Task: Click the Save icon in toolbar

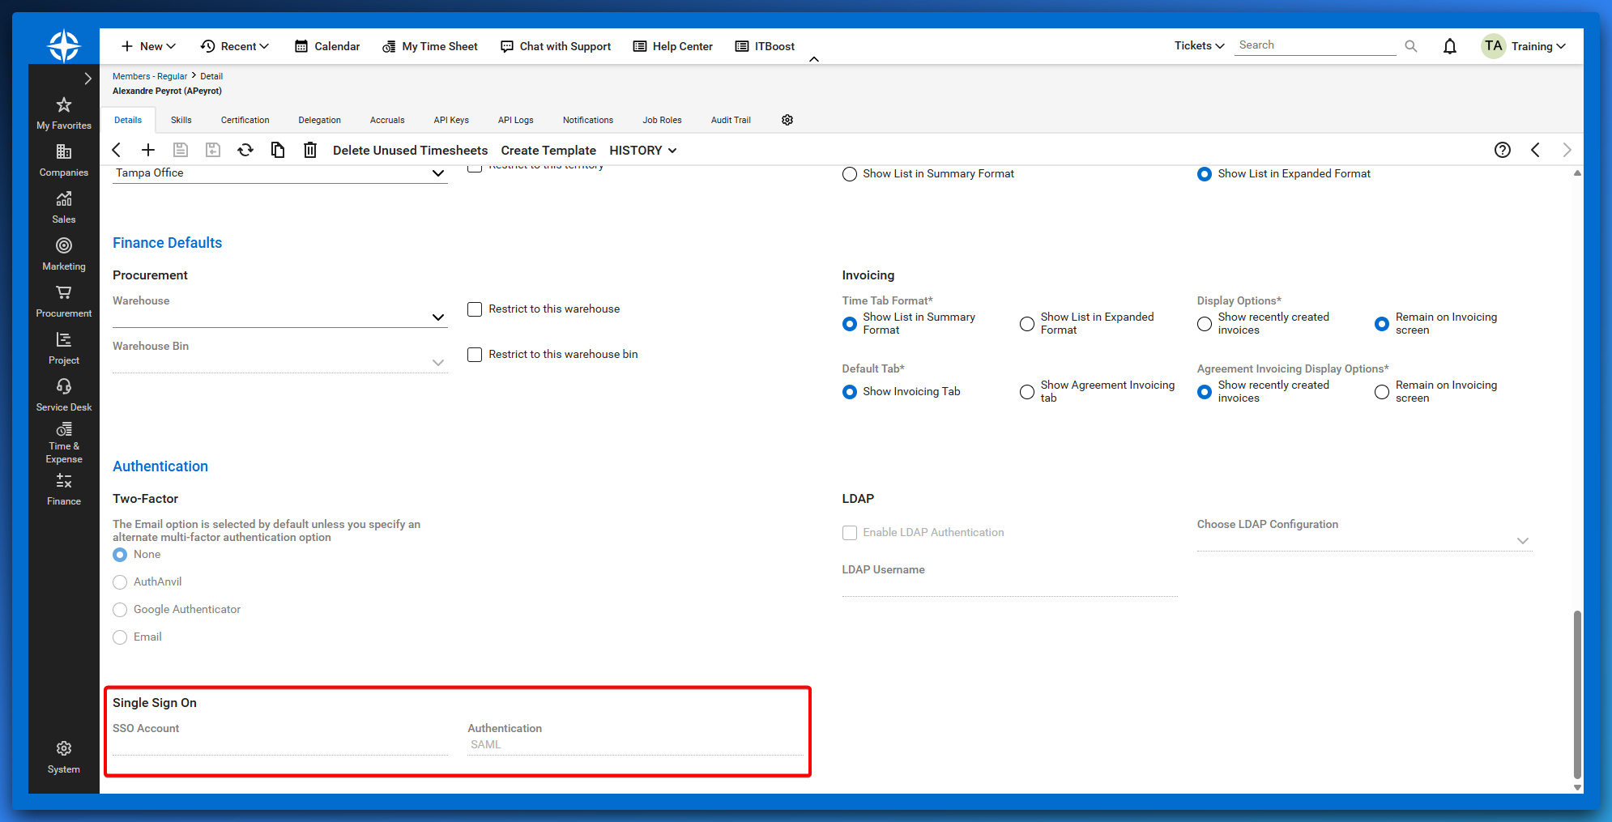Action: click(x=181, y=150)
